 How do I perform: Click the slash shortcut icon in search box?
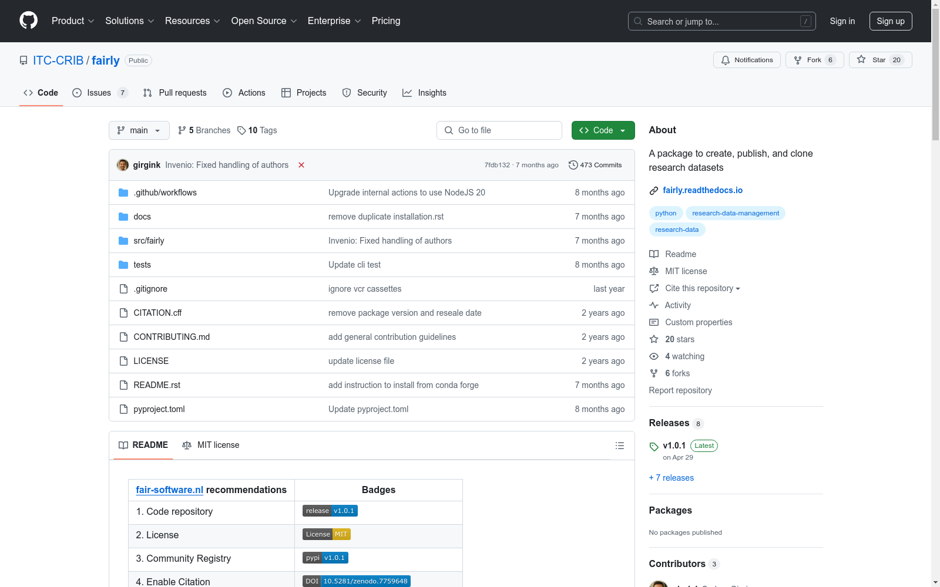[805, 21]
